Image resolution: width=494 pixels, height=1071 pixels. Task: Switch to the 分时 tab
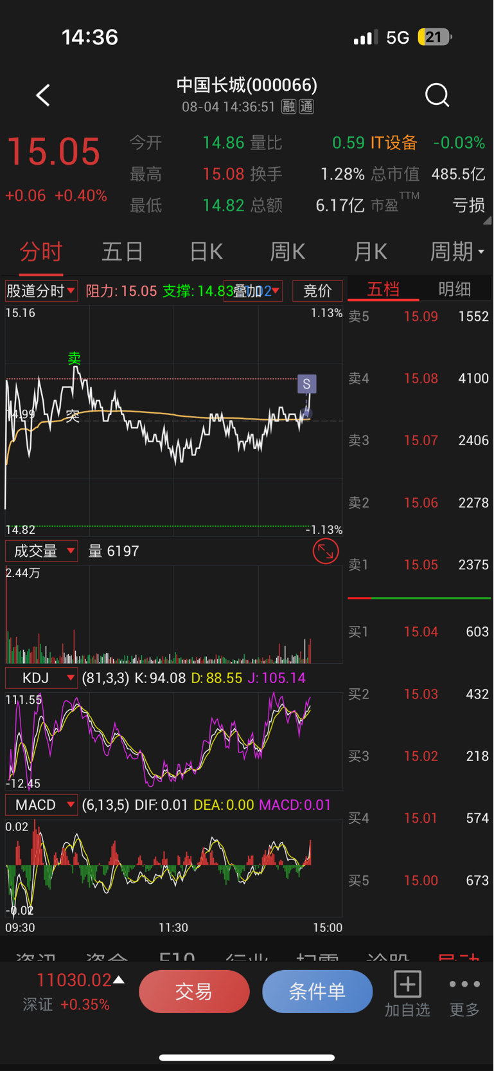[41, 252]
